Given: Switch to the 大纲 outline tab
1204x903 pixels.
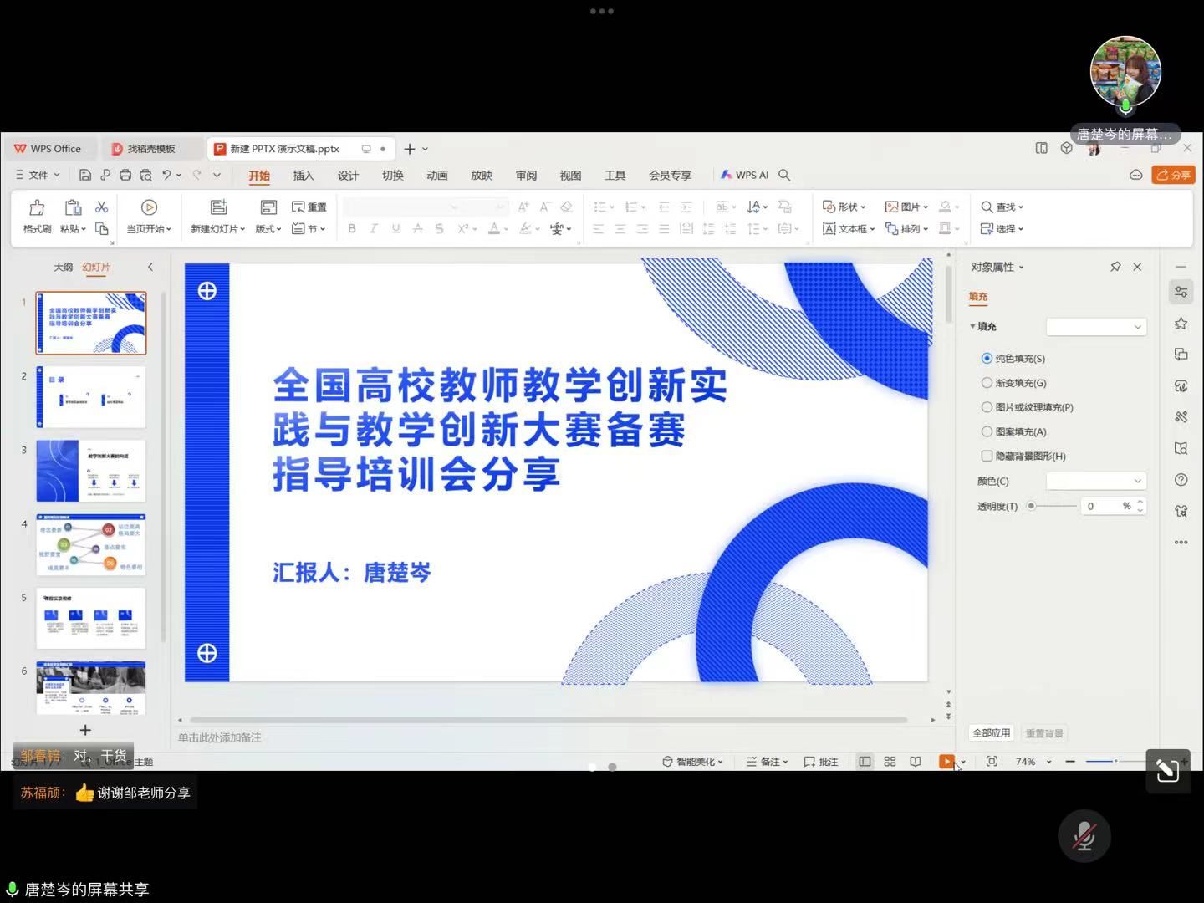Looking at the screenshot, I should pos(63,268).
